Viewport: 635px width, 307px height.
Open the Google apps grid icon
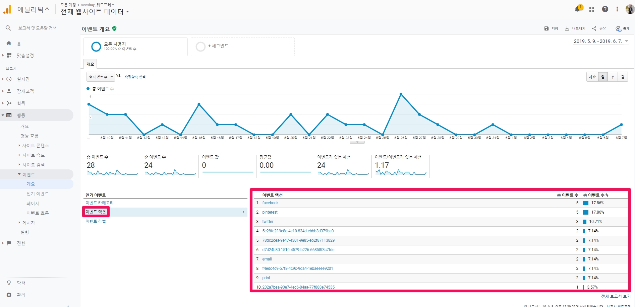(592, 9)
